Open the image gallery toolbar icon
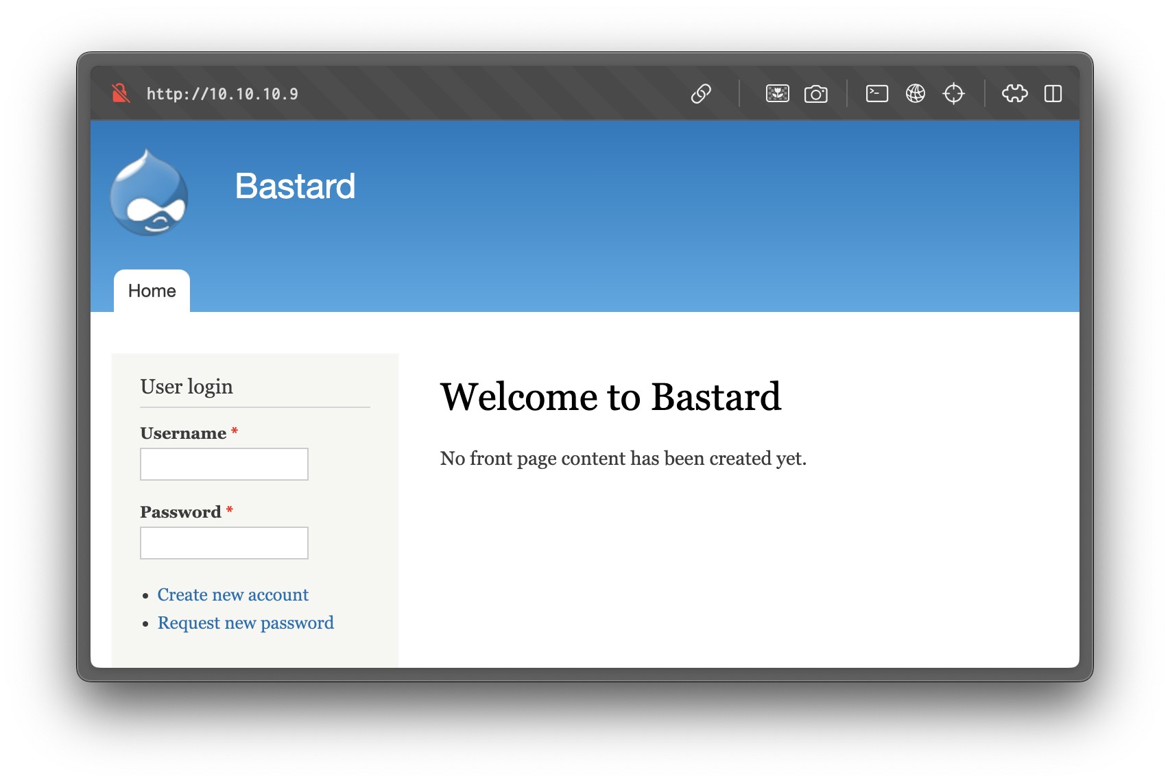The image size is (1170, 783). [777, 93]
